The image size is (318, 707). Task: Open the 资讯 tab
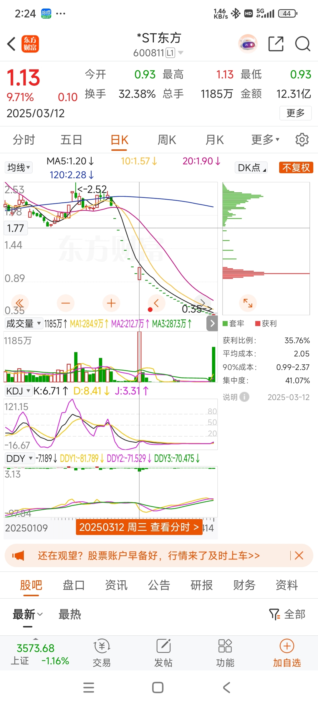pyautogui.click(x=117, y=585)
